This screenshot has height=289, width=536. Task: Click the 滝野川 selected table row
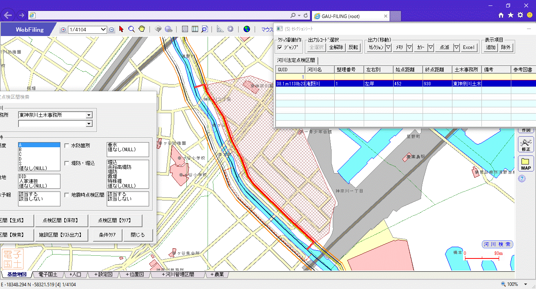point(353,83)
